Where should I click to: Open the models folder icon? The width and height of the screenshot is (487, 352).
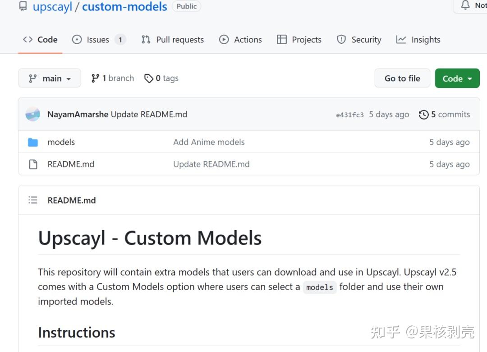click(x=32, y=142)
